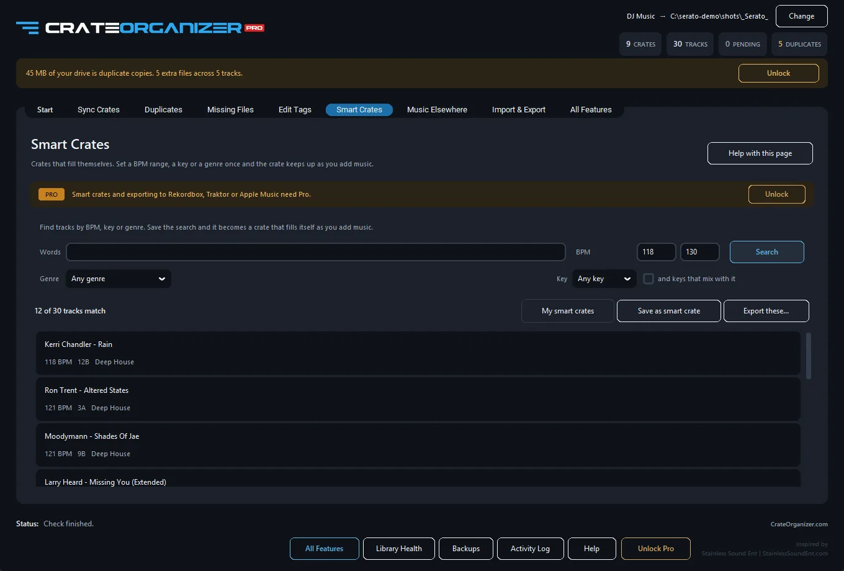Switch to the Start tab
The width and height of the screenshot is (844, 571).
[45, 110]
